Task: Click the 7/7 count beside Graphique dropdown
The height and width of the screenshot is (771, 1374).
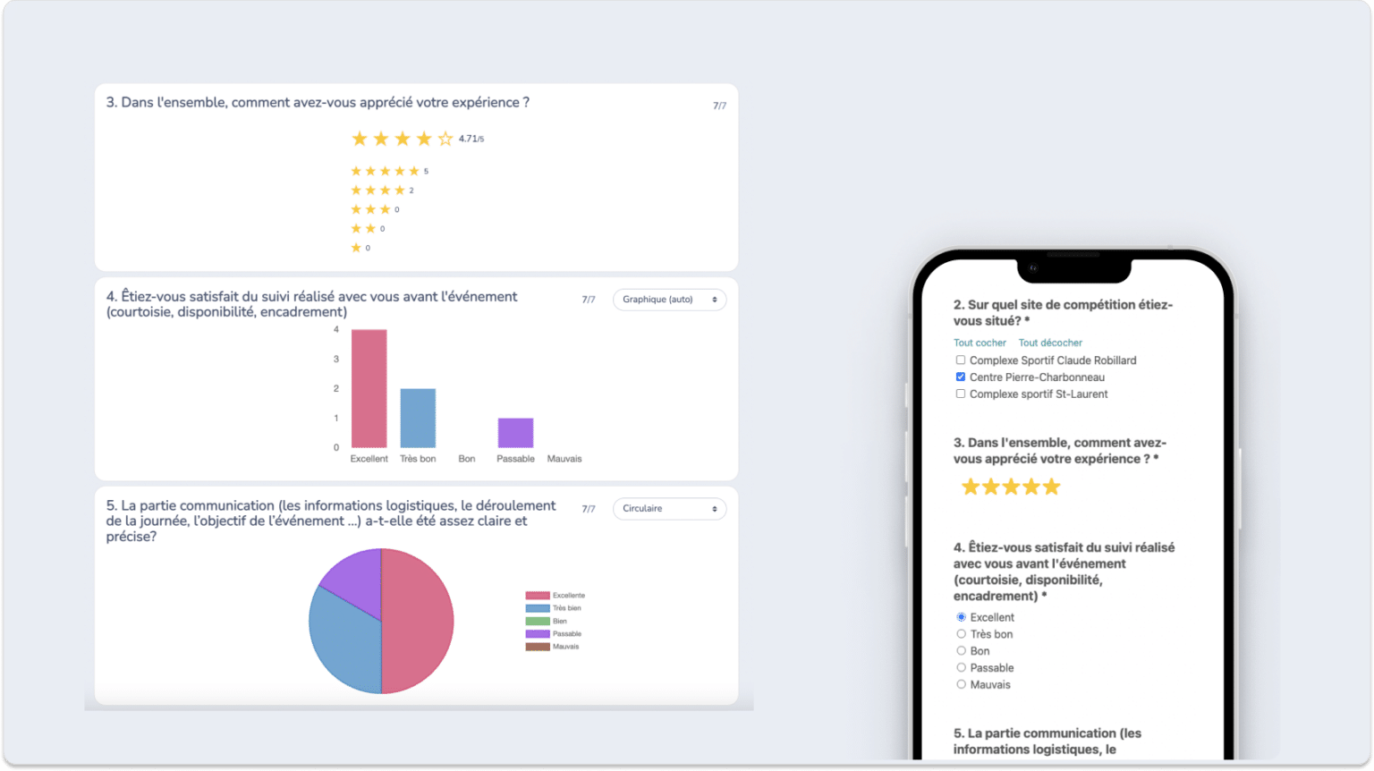Action: (589, 300)
